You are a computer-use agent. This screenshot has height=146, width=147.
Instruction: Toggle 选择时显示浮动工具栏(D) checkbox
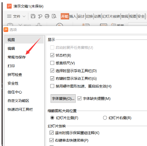52,71
